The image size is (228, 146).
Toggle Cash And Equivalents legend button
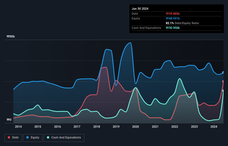click(64, 138)
